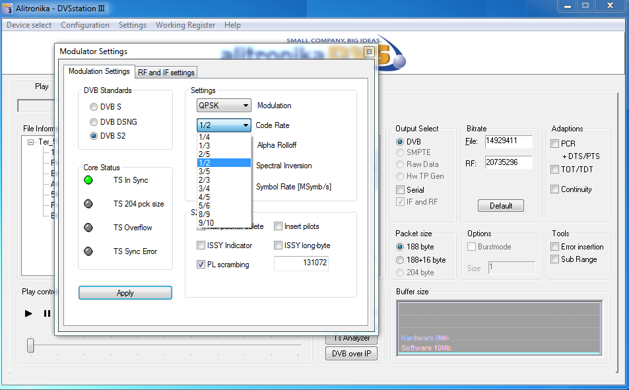Click the TS 204 pck size LED
Viewport: 629px width, 390px height.
coord(89,204)
